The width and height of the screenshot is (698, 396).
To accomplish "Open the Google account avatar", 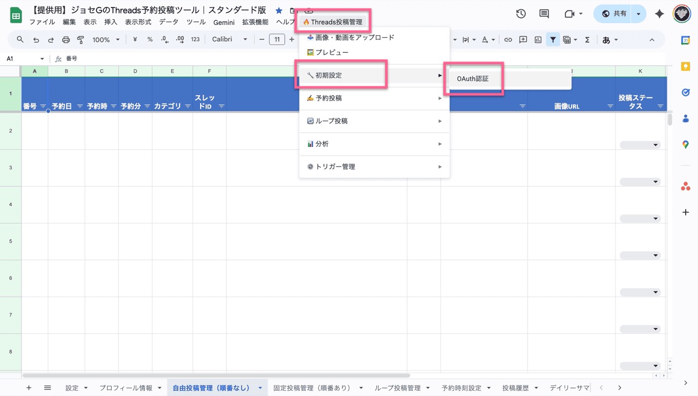I will [682, 14].
